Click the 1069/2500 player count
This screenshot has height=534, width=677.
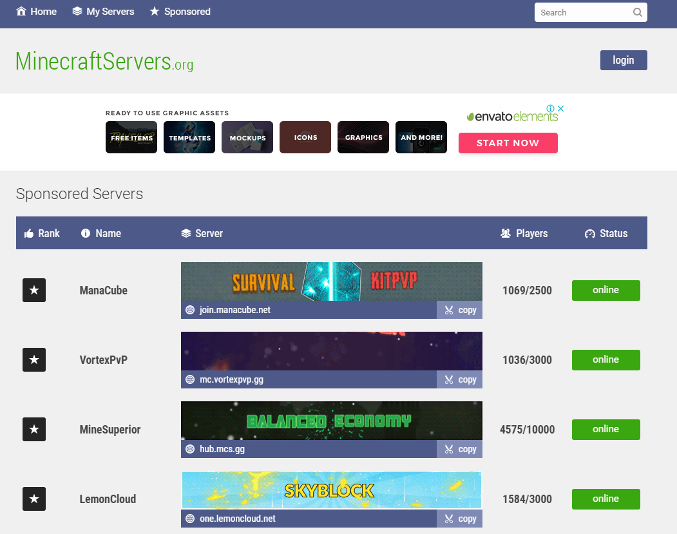[527, 291]
